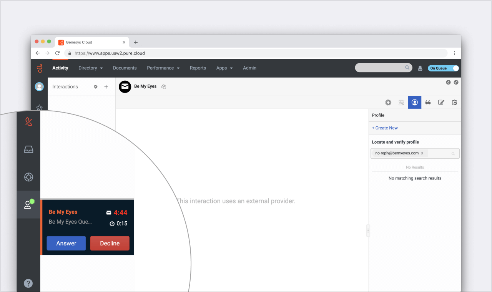Close the Genesys Cloud browser tab
Image resolution: width=492 pixels, height=292 pixels.
pyautogui.click(x=124, y=42)
